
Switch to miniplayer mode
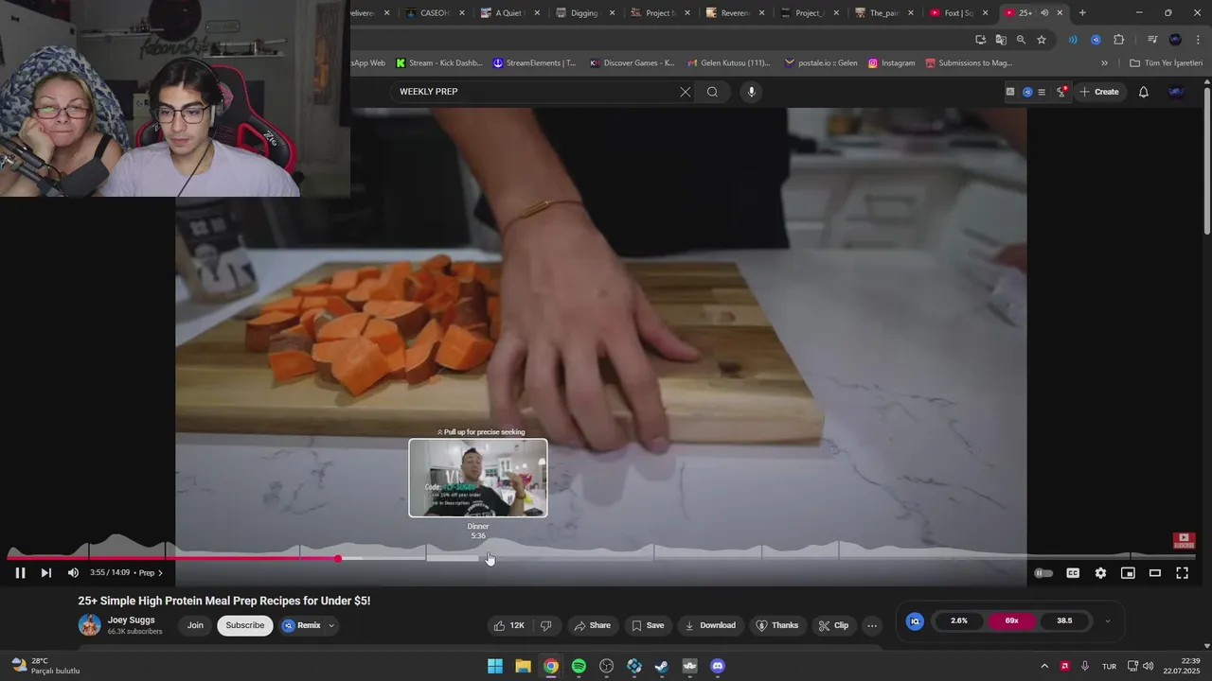(1128, 573)
